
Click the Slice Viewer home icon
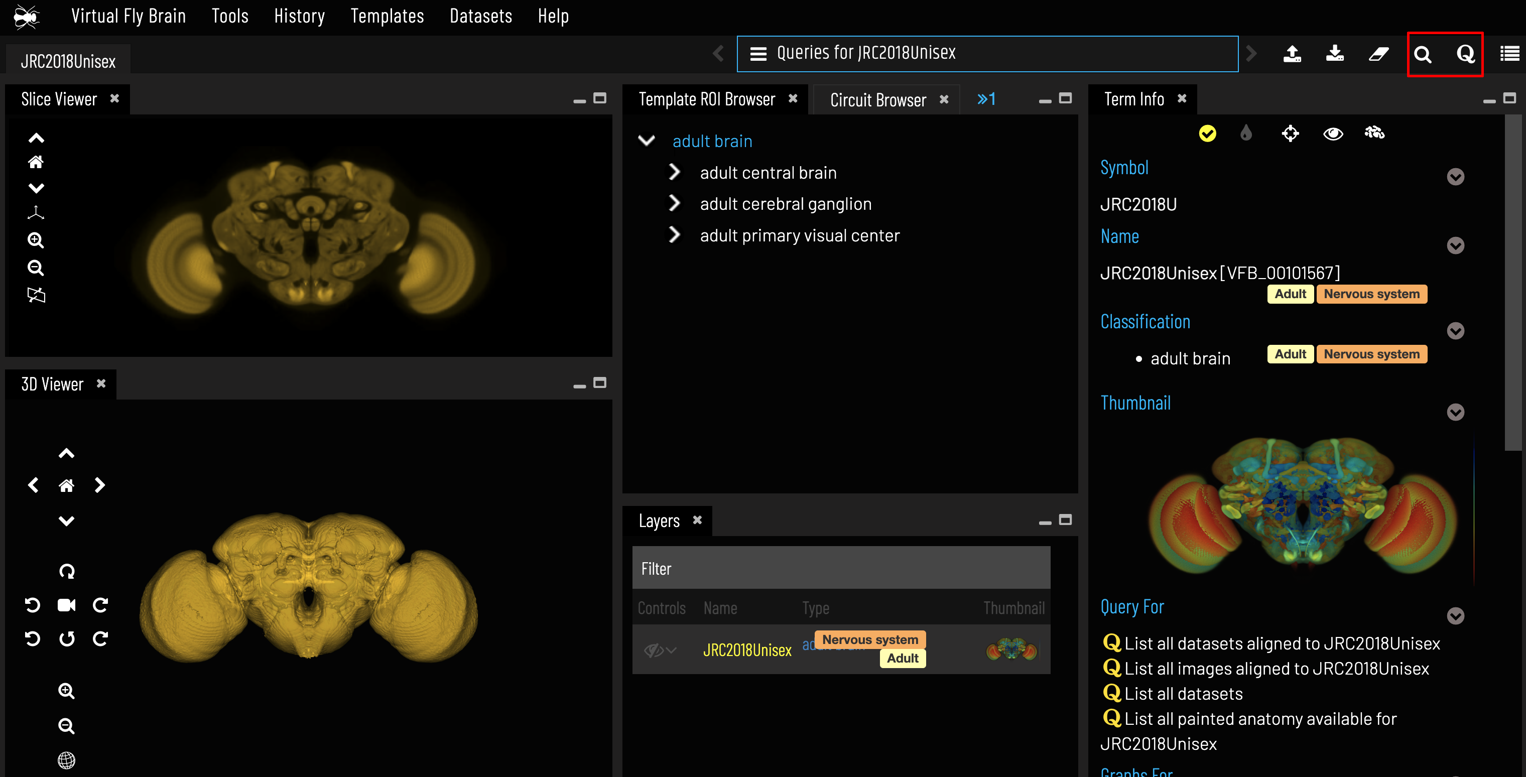pyautogui.click(x=36, y=162)
